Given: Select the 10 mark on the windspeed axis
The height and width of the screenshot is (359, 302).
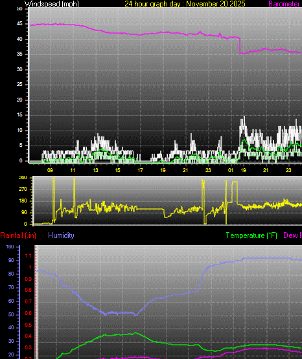Looking at the screenshot, I should (19, 130).
